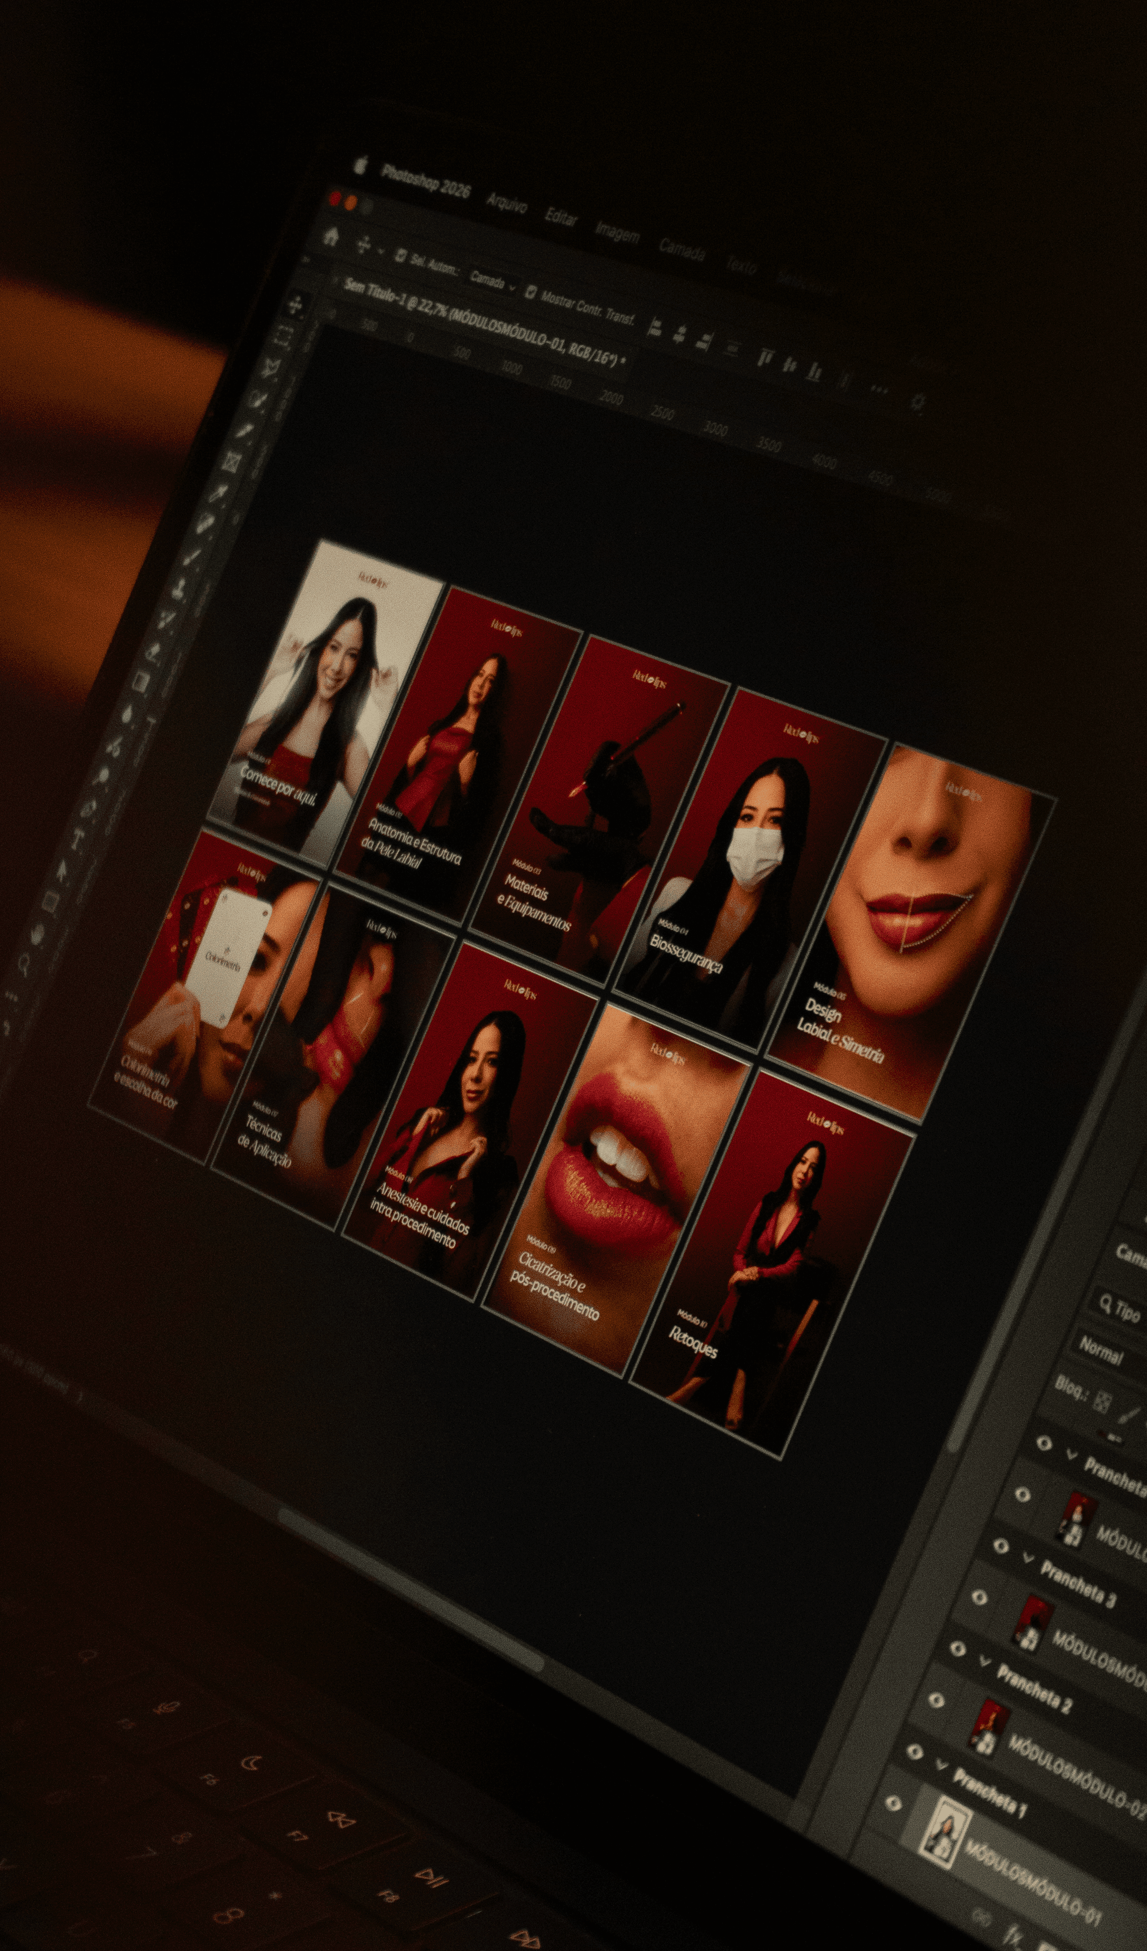1147x1951 pixels.
Task: Collapse the Prancheta 2 artboard group
Action: coord(985,1662)
